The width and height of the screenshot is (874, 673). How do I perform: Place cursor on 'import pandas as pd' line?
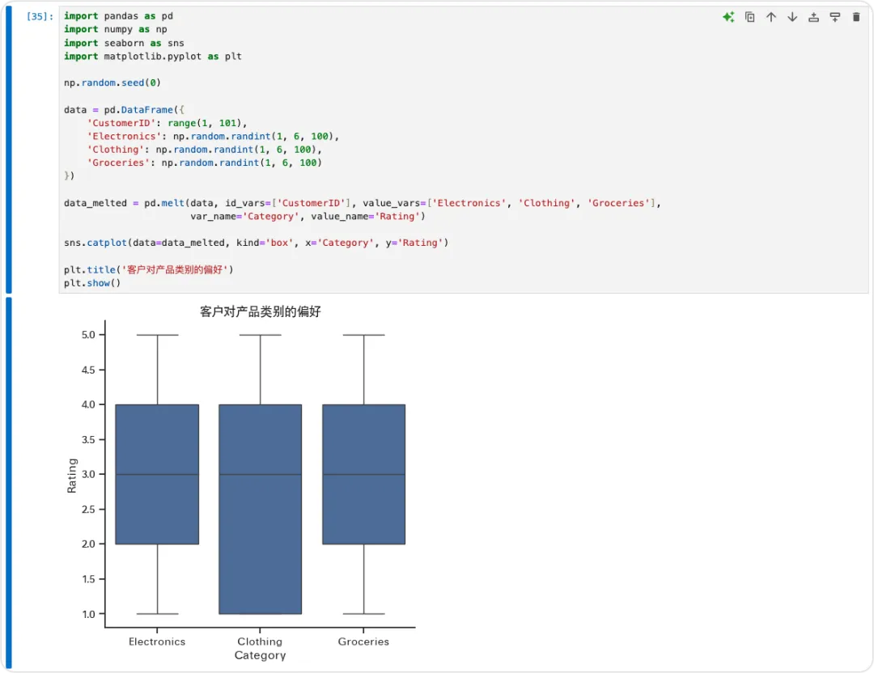pos(118,16)
